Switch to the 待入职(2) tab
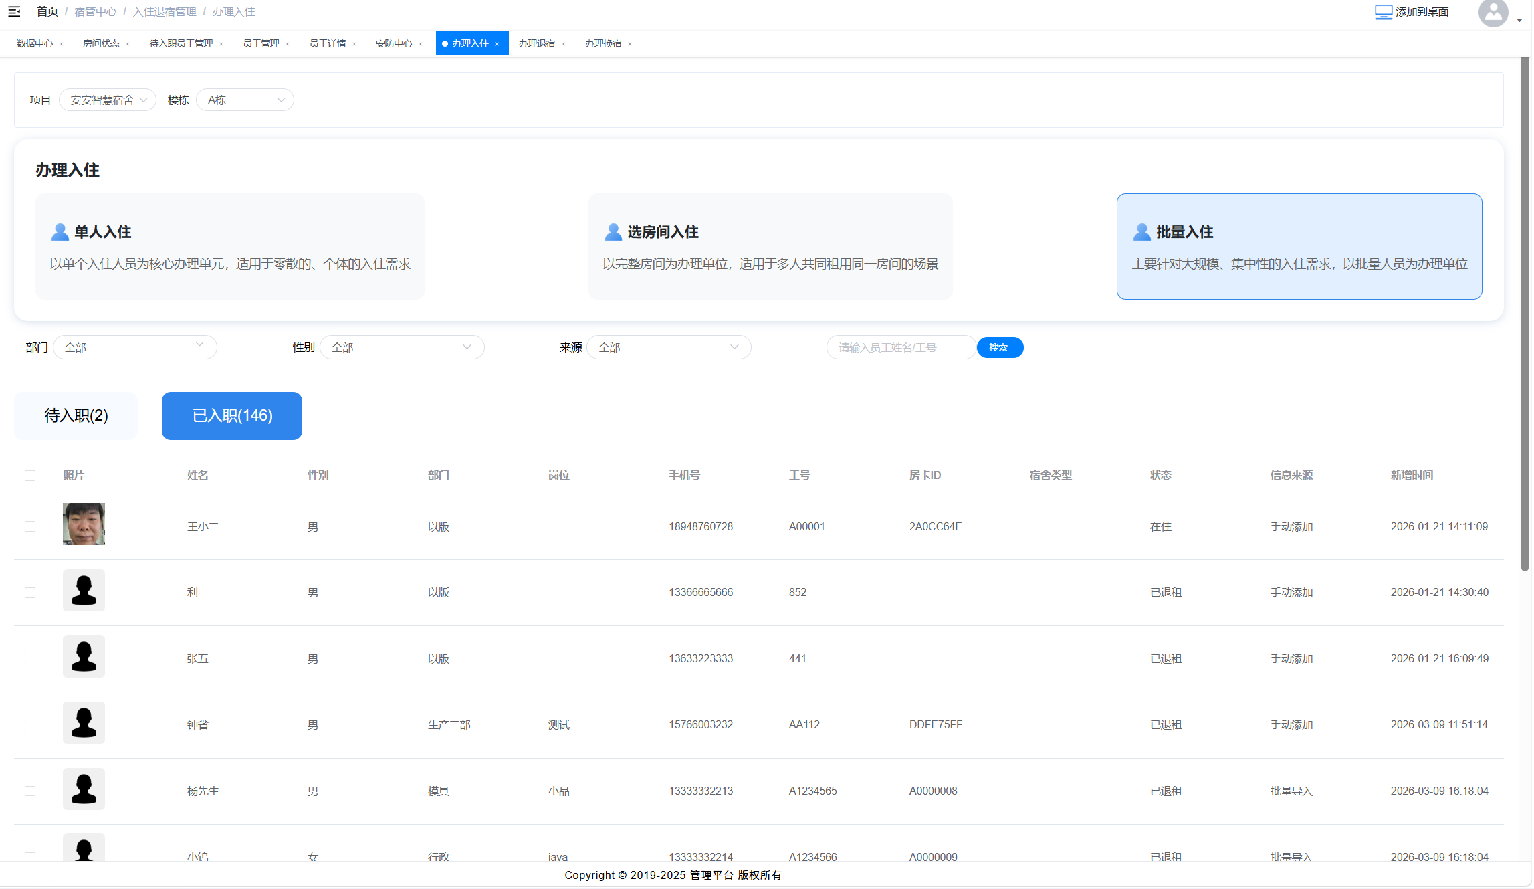The width and height of the screenshot is (1534, 889). (76, 416)
